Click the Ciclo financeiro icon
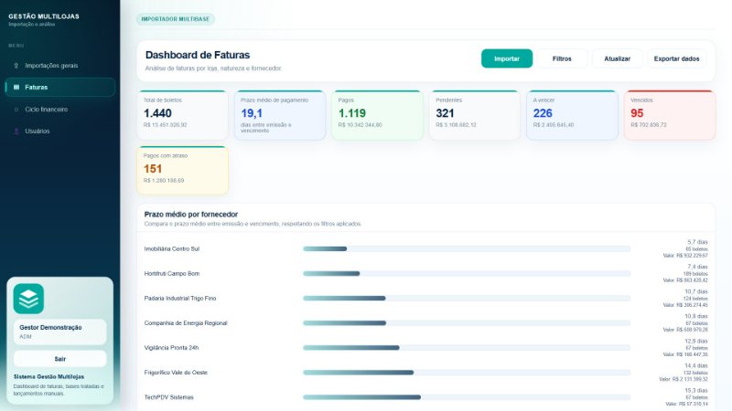This screenshot has width=732, height=411. [16, 110]
